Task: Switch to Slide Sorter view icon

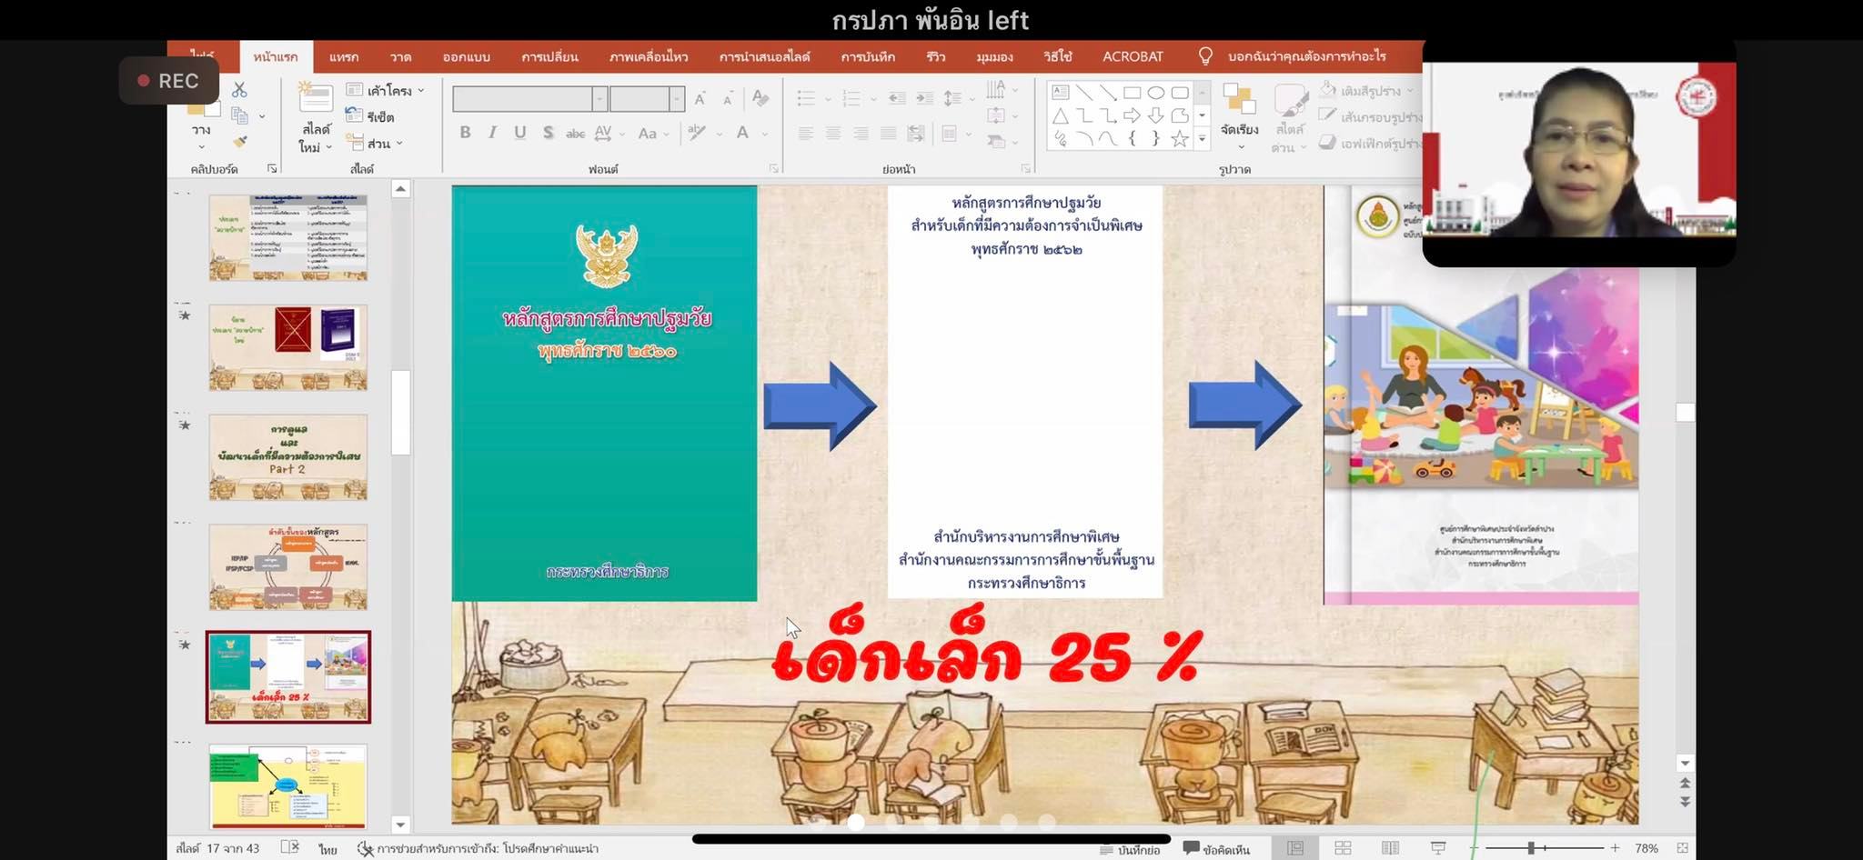Action: coord(1343,848)
